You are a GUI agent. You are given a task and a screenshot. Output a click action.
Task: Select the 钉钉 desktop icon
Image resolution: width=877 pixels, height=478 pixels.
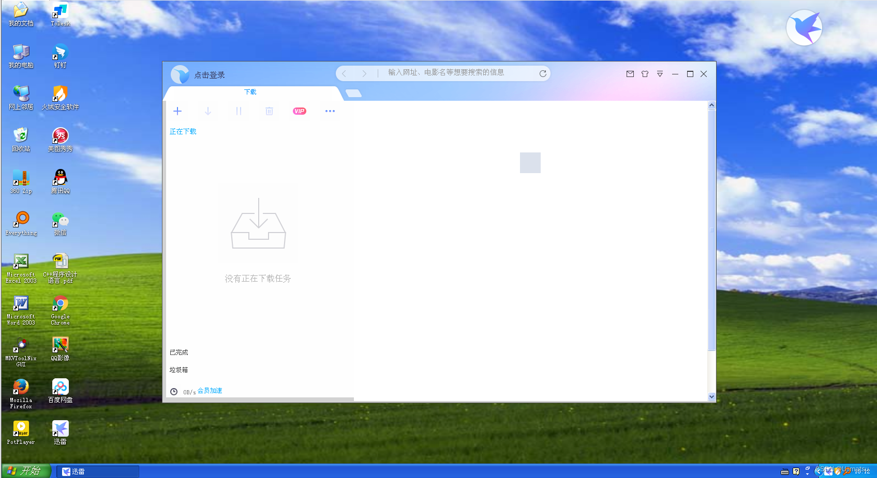coord(60,56)
